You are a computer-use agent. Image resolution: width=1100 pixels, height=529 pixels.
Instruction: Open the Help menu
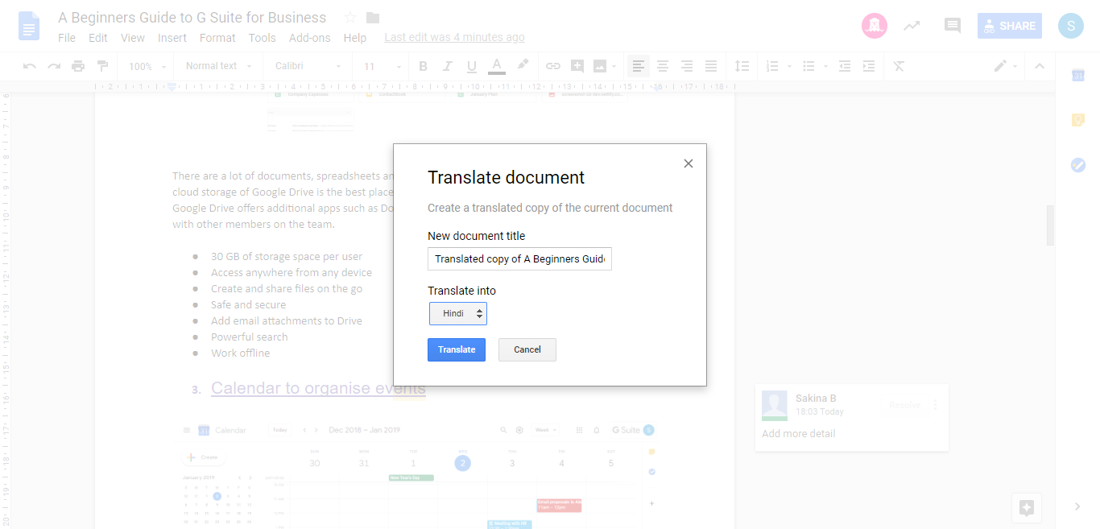pos(355,38)
